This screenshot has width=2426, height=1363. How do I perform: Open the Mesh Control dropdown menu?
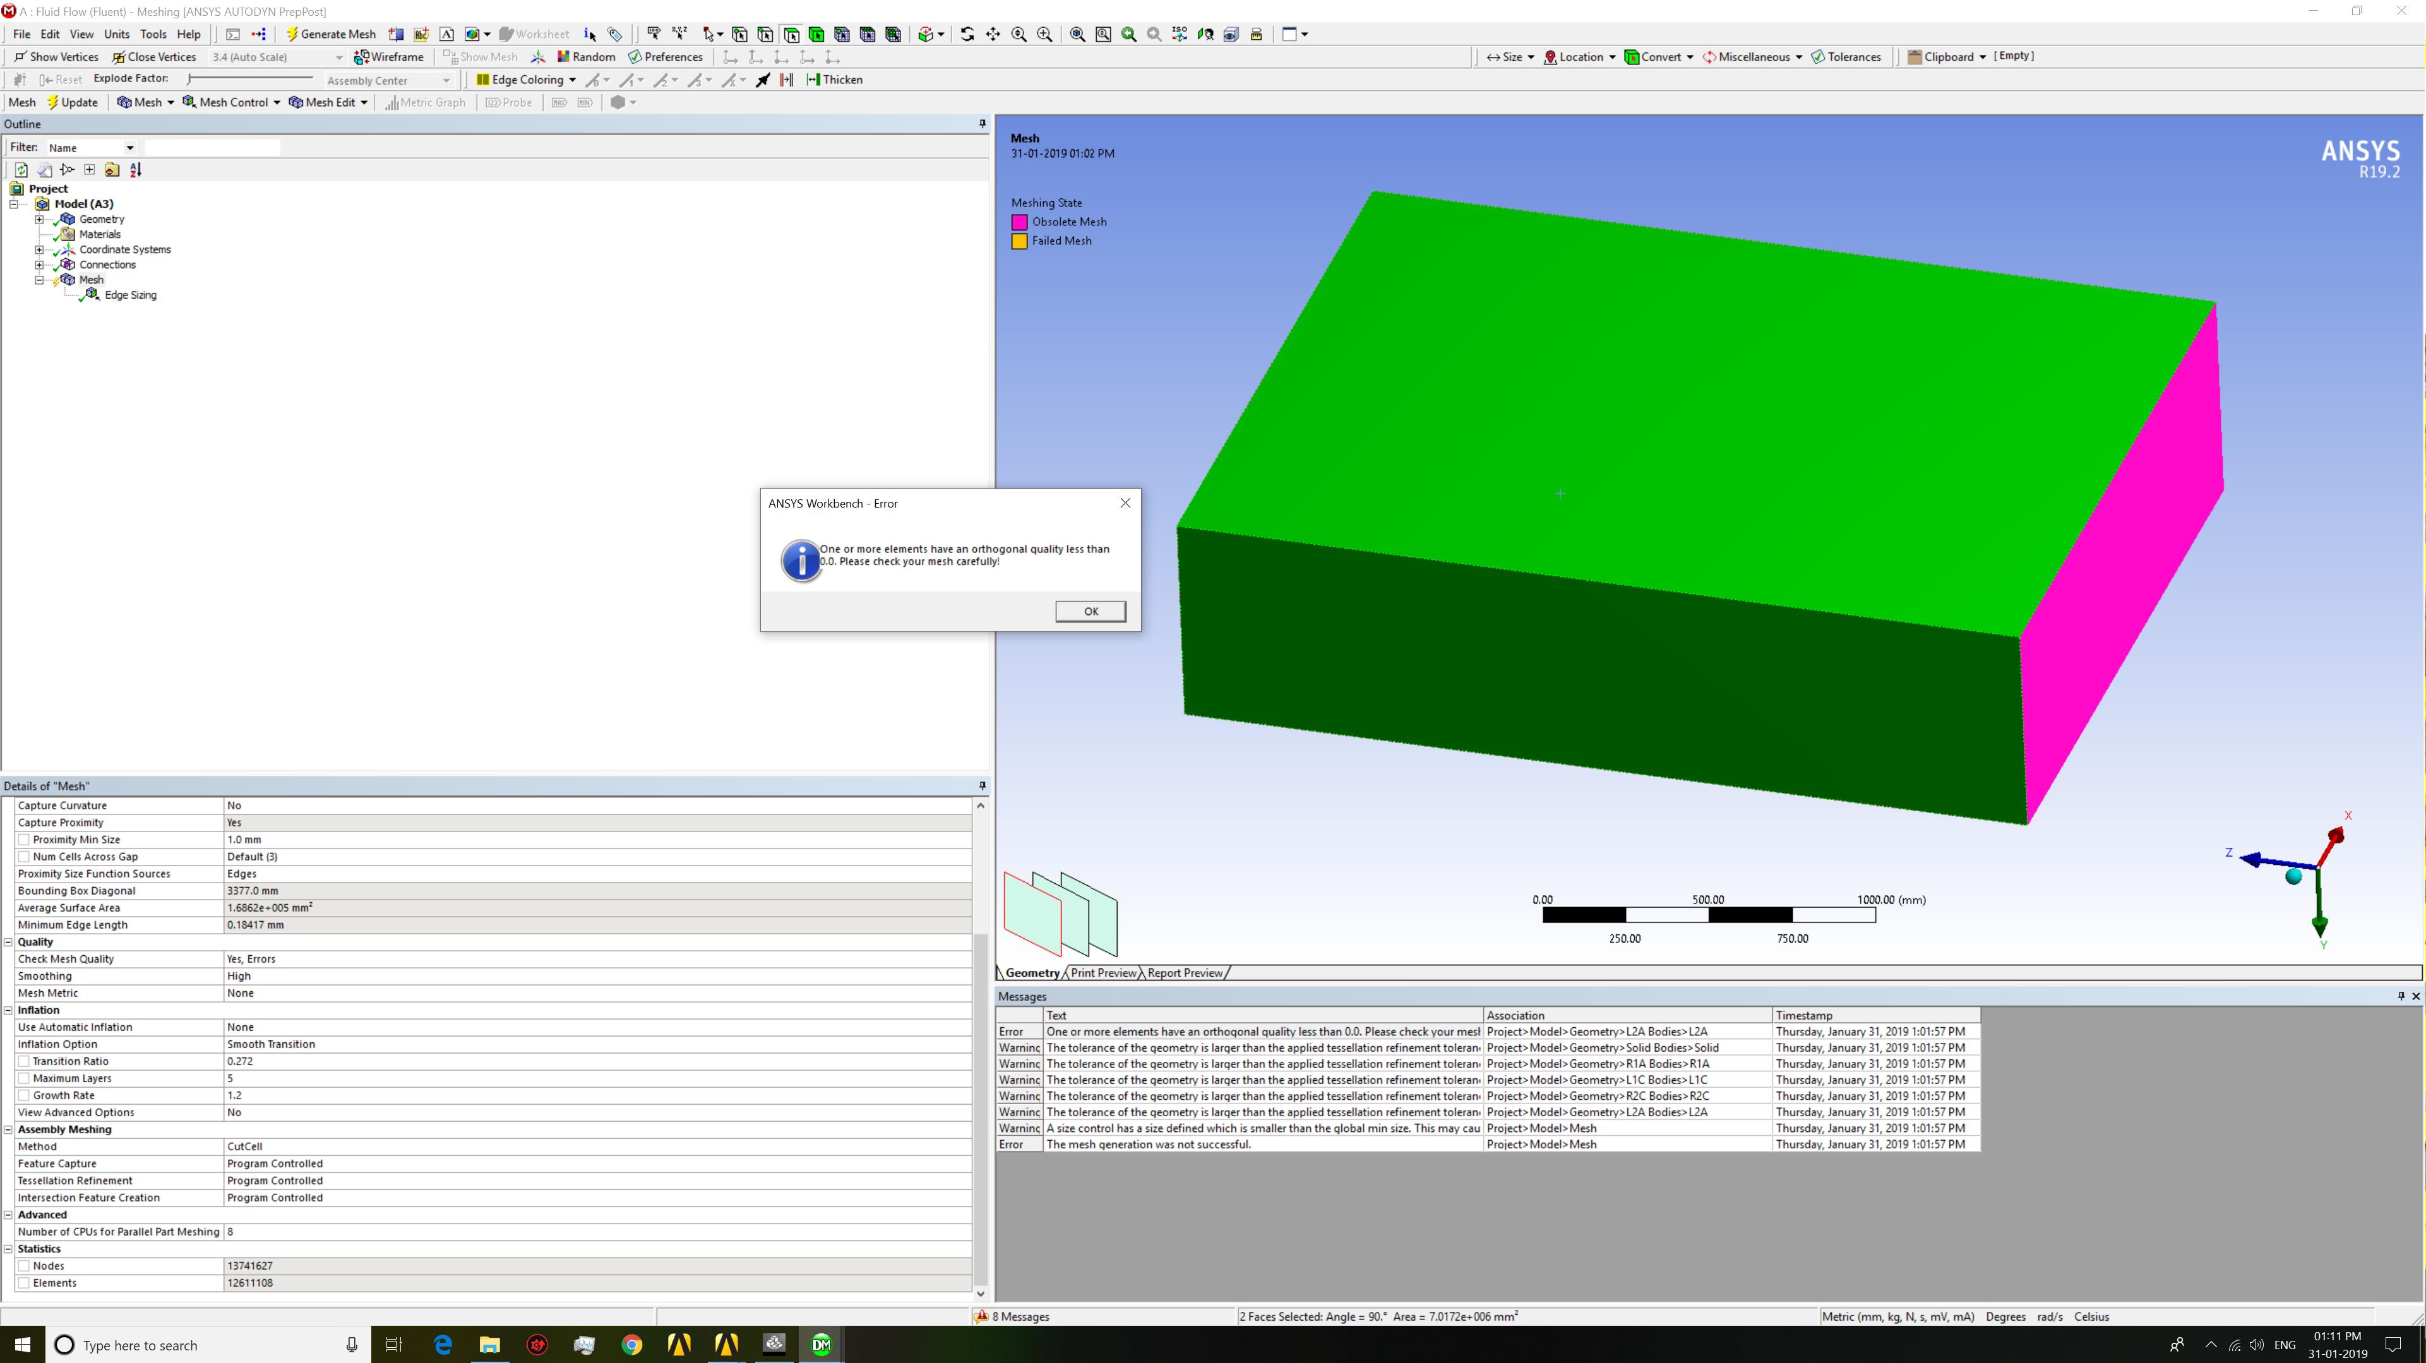point(232,103)
